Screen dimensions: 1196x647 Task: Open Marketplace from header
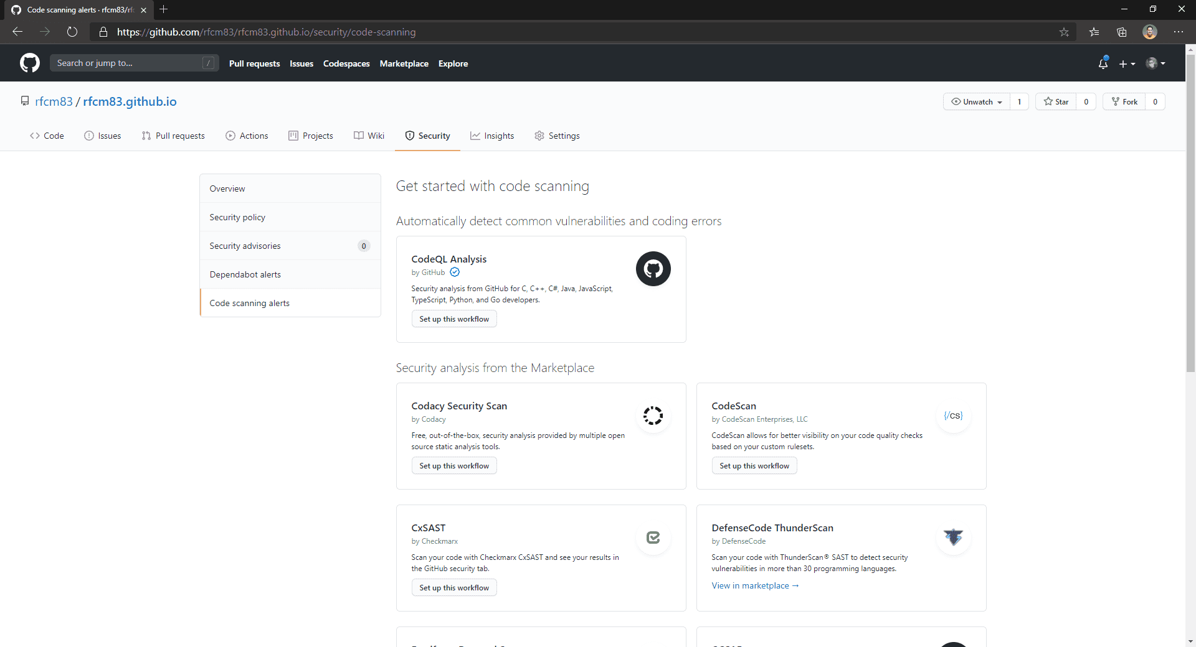tap(404, 63)
